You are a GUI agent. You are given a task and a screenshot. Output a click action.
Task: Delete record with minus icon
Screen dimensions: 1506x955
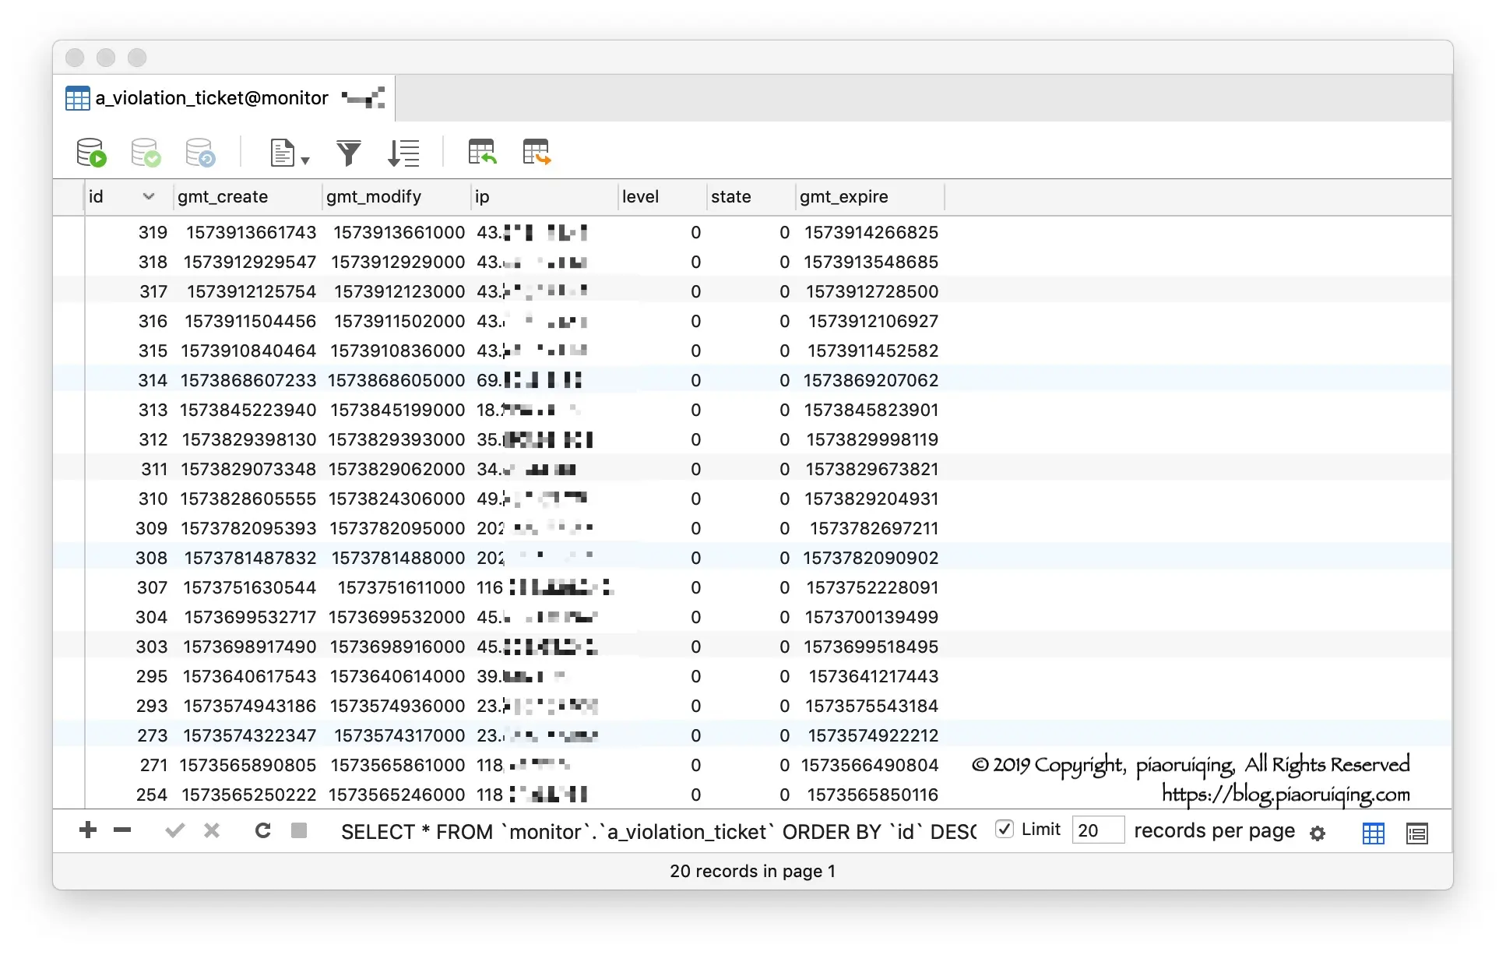122,830
